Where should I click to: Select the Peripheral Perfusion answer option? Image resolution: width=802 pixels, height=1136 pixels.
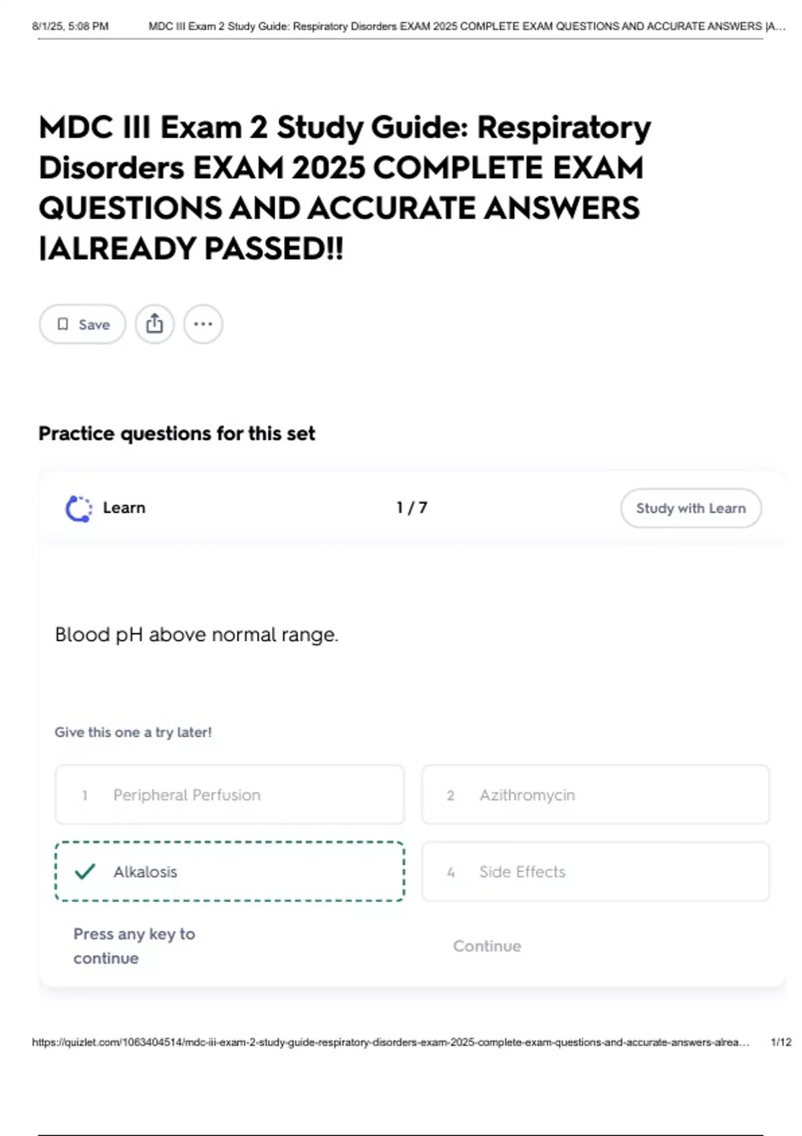(x=229, y=795)
